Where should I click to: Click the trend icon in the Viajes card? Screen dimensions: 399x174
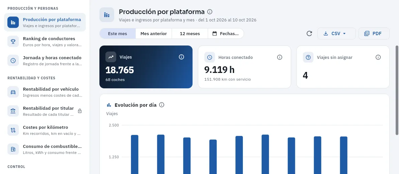(x=111, y=57)
